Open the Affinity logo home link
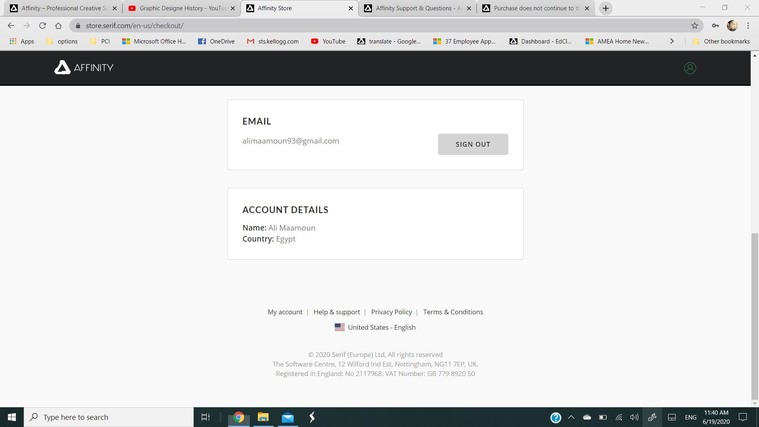The image size is (759, 427). point(84,68)
